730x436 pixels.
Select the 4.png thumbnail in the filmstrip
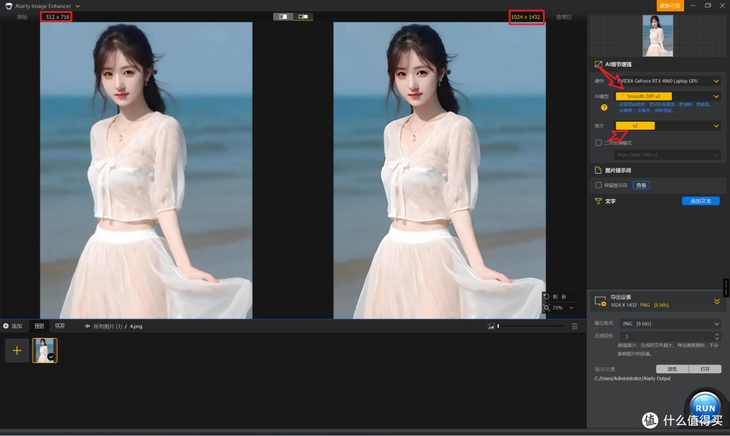point(45,350)
